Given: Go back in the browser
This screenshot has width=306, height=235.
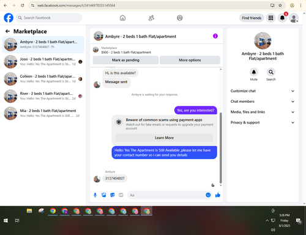Looking at the screenshot, I should (x=6, y=6).
